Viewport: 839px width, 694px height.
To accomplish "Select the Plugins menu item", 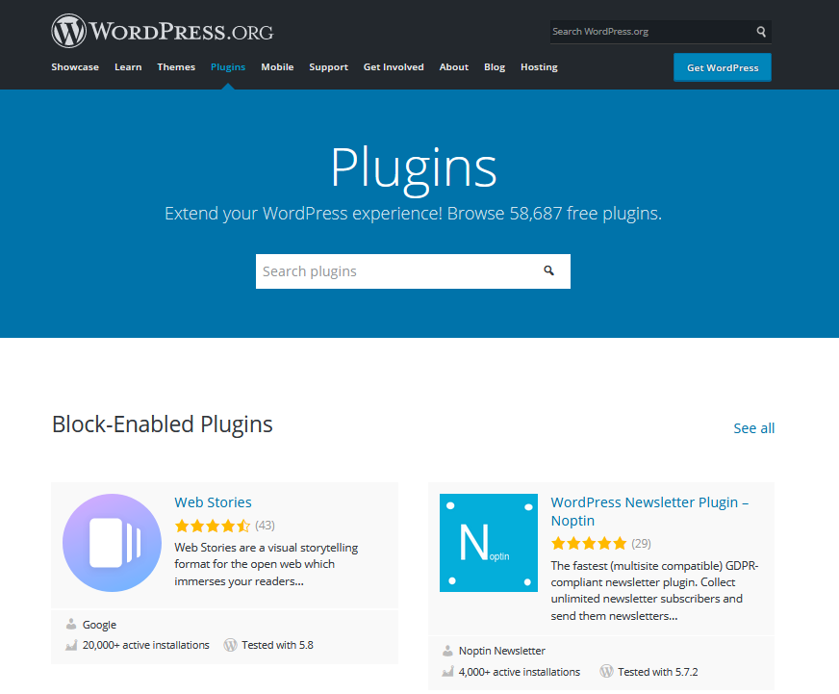I will click(x=228, y=67).
